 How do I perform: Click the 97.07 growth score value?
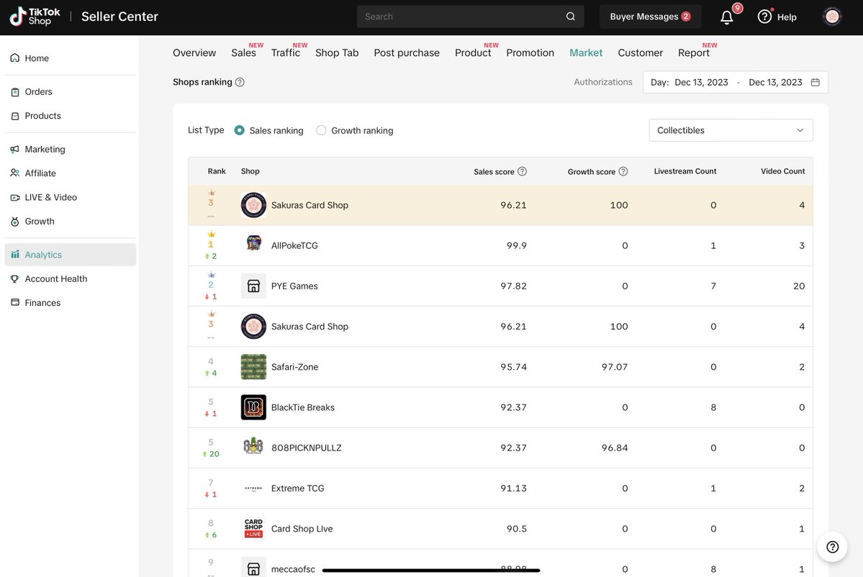614,367
